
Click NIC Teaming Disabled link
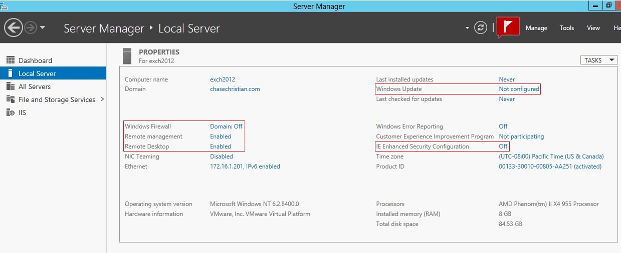222,156
